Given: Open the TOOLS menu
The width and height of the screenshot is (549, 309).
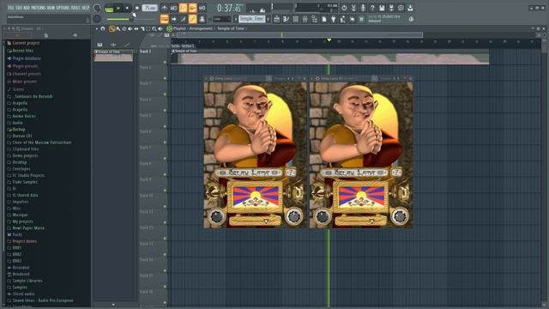Looking at the screenshot, I should click(75, 8).
